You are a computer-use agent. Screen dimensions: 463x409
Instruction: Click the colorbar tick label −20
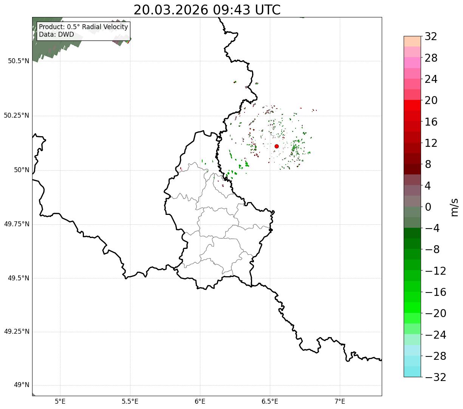click(x=435, y=313)
